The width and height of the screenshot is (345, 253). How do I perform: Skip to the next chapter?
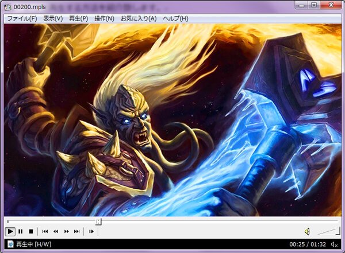click(76, 231)
